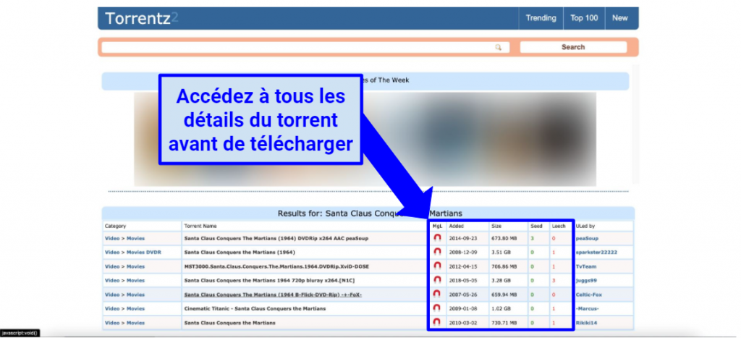The height and width of the screenshot is (338, 741).
Task: Click the size value '3.28 GB'
Action: click(x=500, y=280)
